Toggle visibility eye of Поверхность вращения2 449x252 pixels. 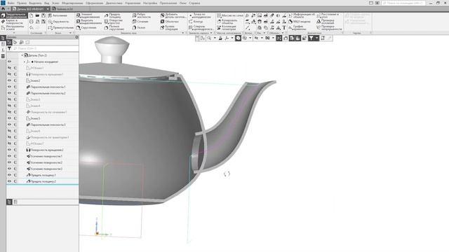(9, 150)
